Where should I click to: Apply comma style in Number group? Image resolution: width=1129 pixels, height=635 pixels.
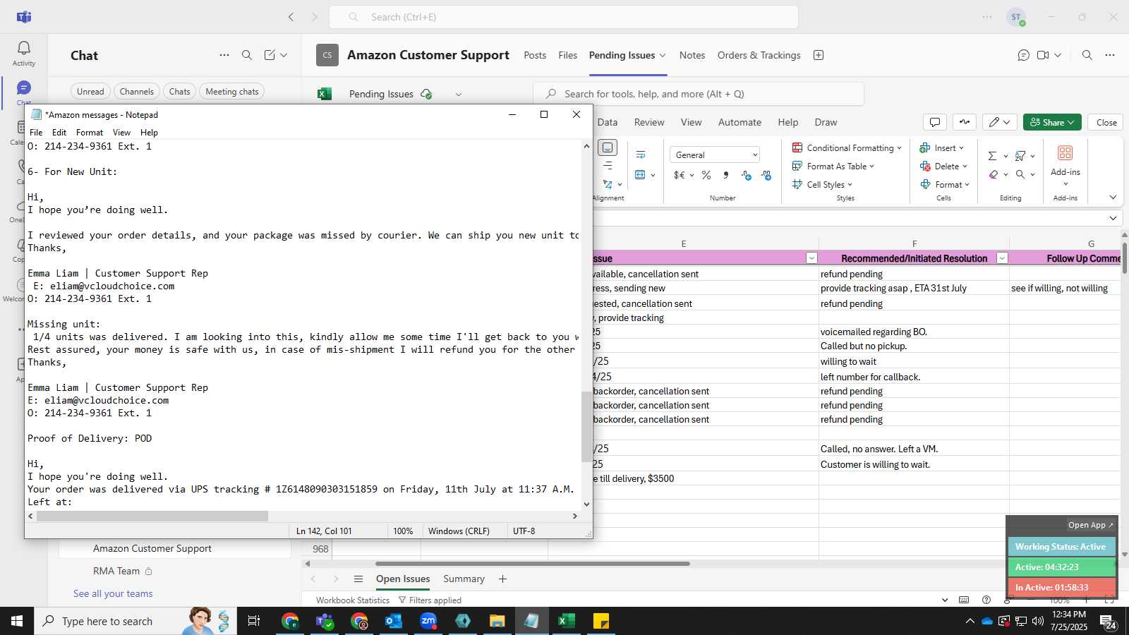coord(725,175)
